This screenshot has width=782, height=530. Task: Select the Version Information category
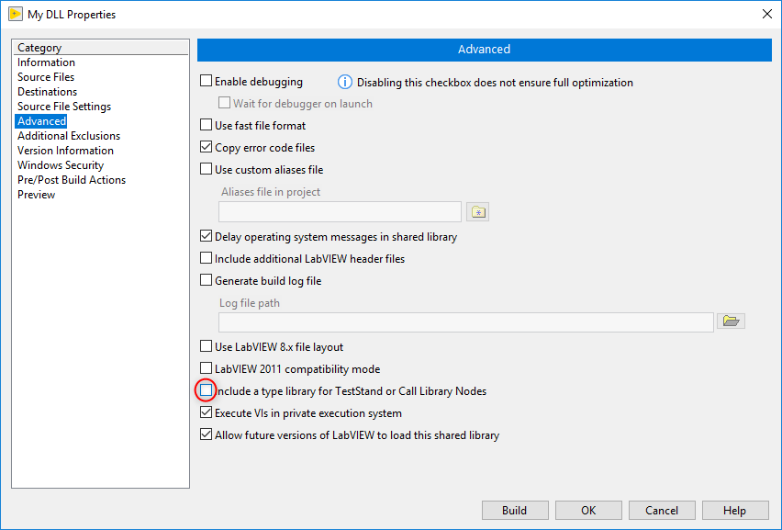coord(65,151)
